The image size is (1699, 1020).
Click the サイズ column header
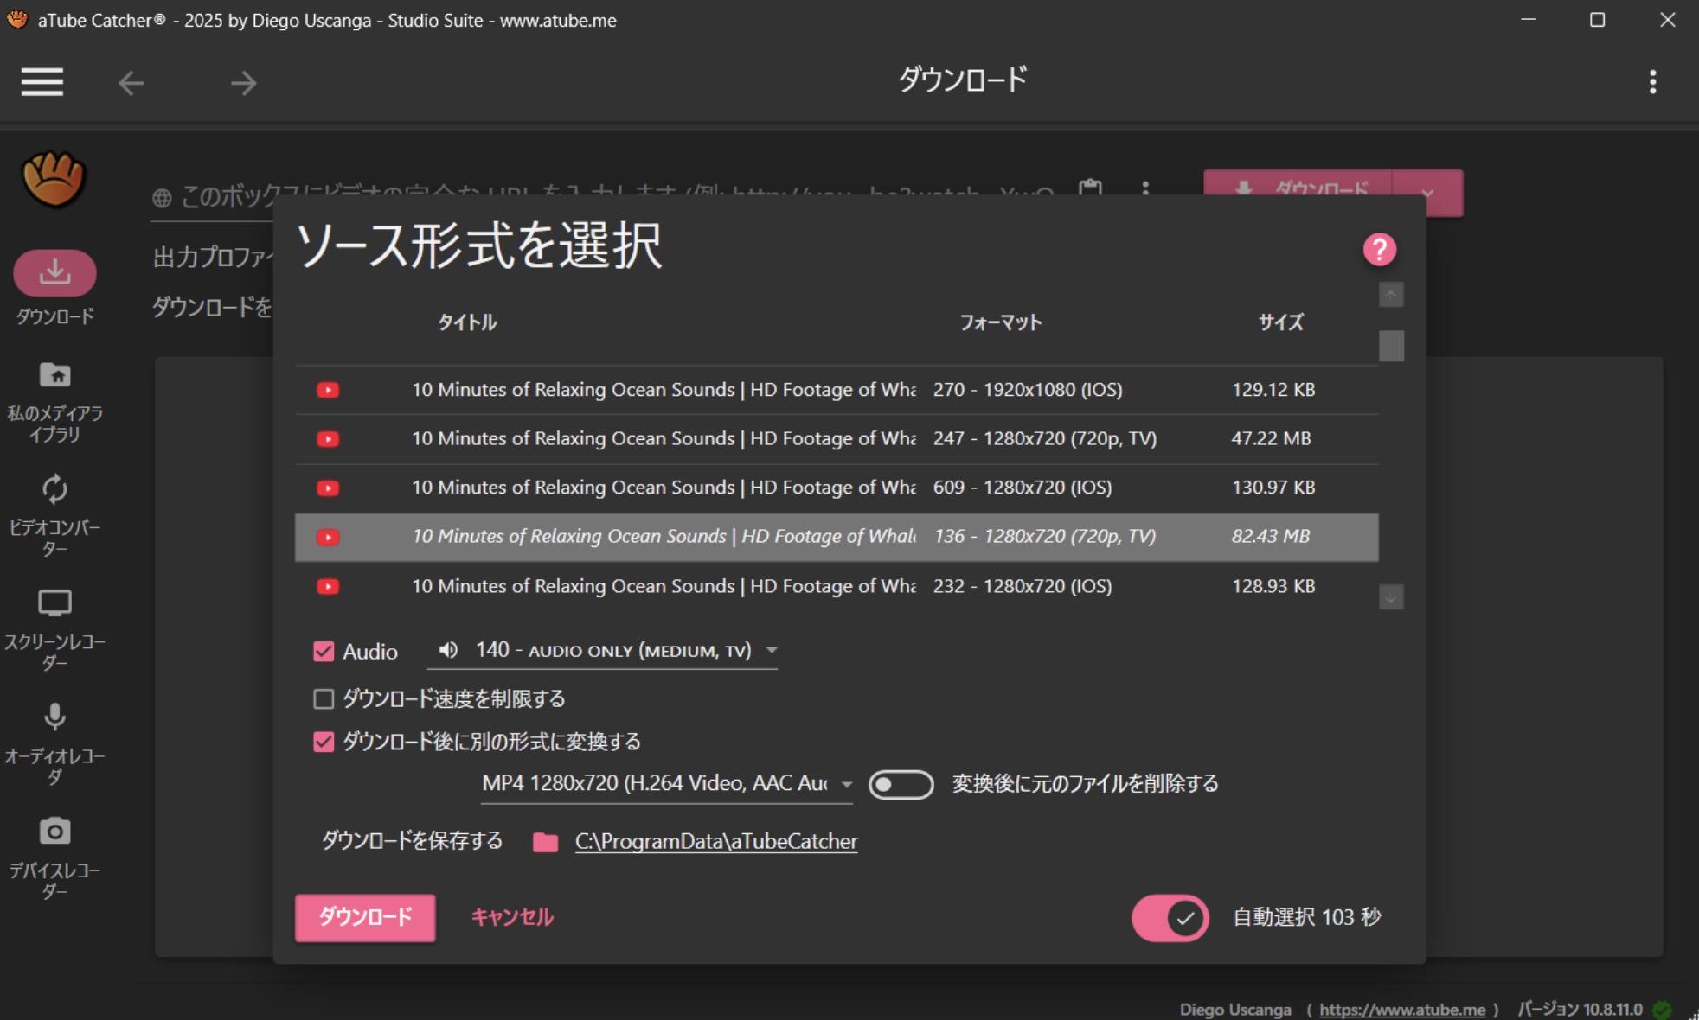tap(1280, 322)
